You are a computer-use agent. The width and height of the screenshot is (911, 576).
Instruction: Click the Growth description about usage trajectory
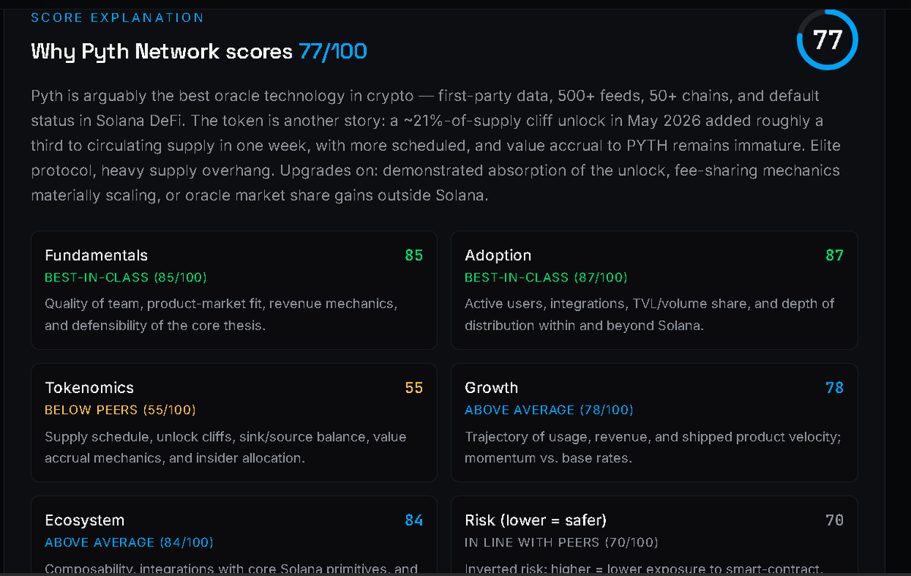654,448
